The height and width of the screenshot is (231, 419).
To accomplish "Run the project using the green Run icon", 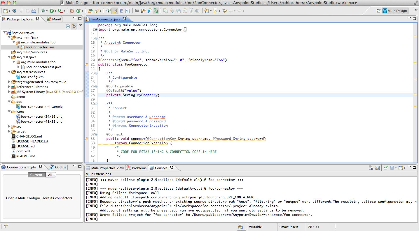I will (x=51, y=10).
